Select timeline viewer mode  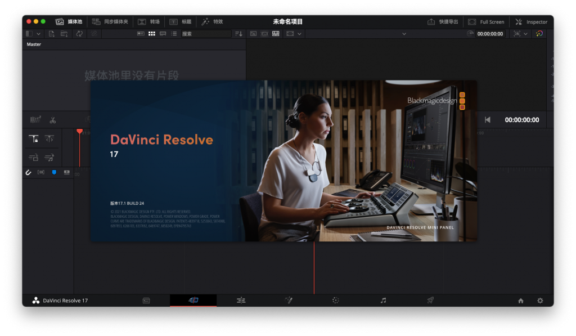tap(276, 33)
